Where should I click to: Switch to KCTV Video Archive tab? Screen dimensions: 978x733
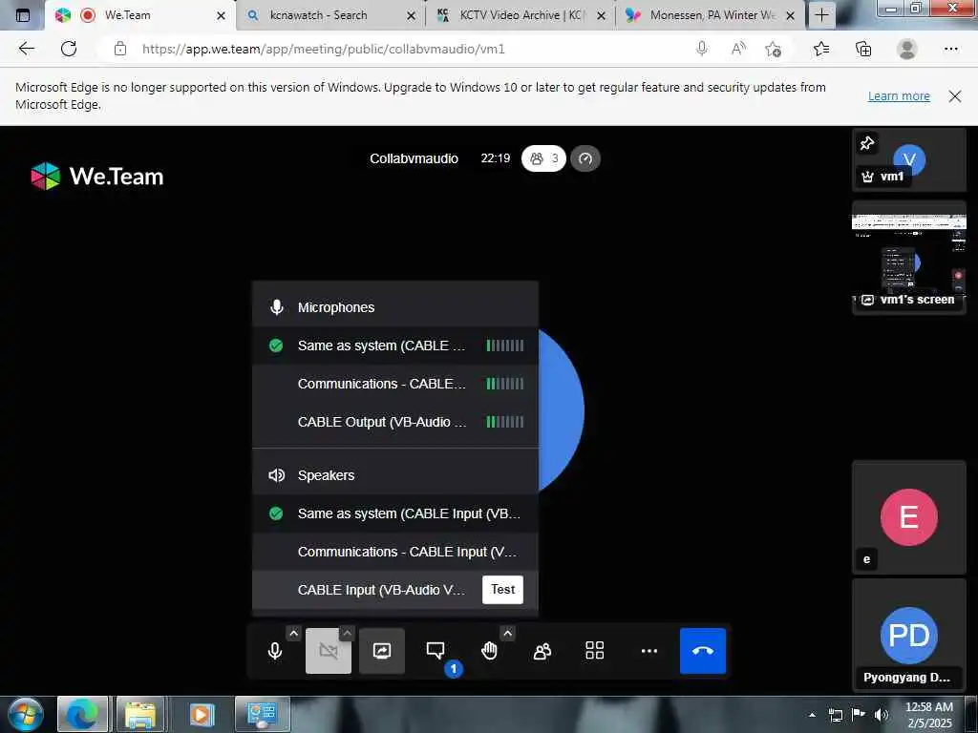tap(521, 15)
